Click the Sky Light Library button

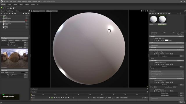tap(18, 40)
